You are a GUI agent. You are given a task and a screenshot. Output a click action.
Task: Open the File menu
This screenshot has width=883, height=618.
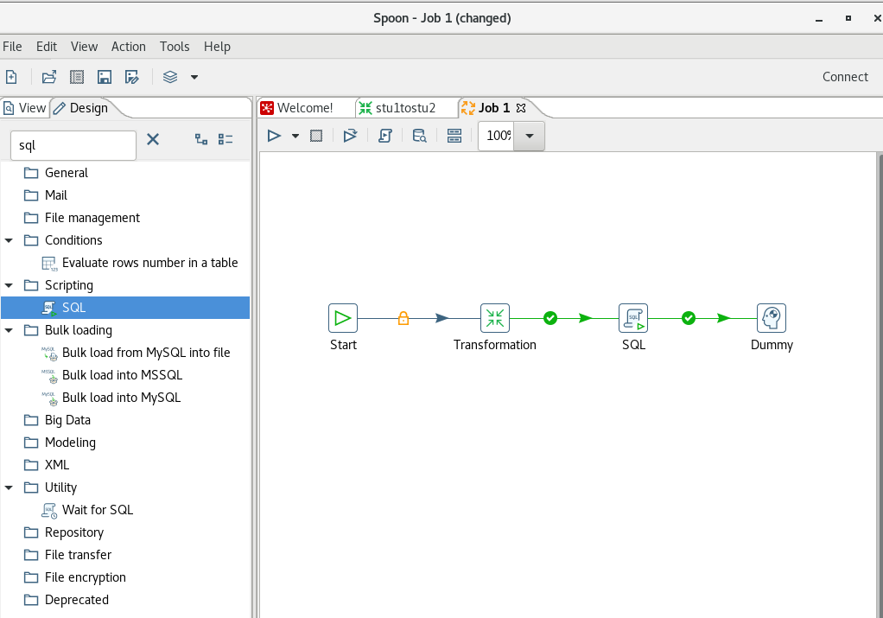pos(12,47)
